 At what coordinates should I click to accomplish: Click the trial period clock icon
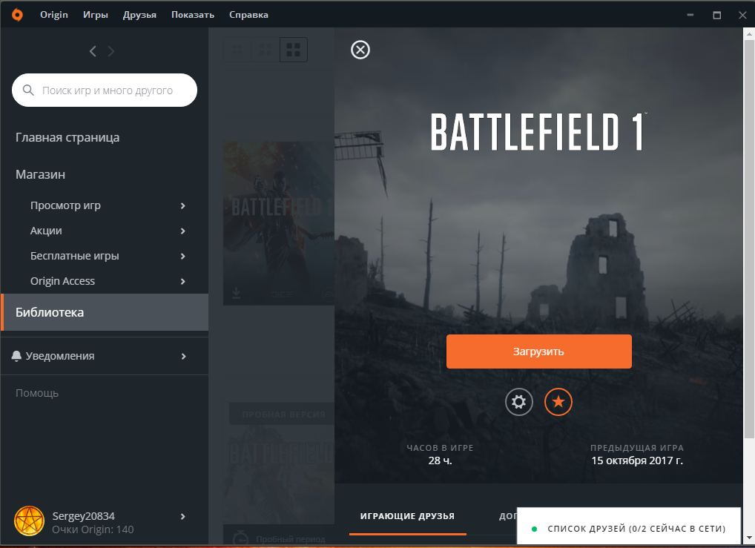pyautogui.click(x=240, y=538)
